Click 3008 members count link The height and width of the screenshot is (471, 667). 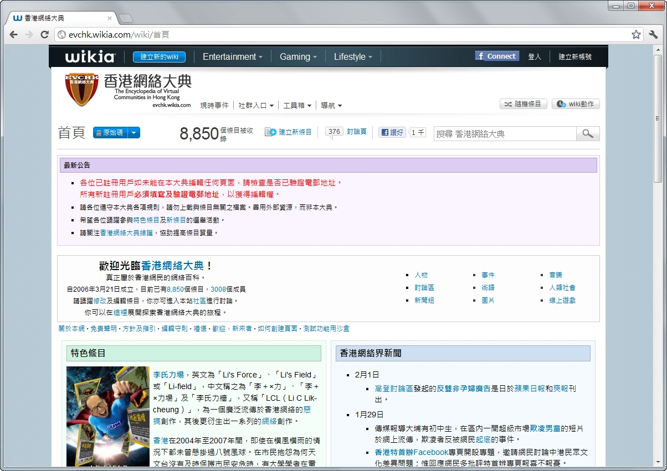coord(218,289)
